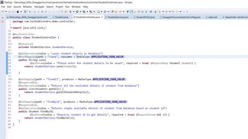Click line number 48 in the gutter
The height and width of the screenshot is (139, 248).
click(x=9, y=124)
